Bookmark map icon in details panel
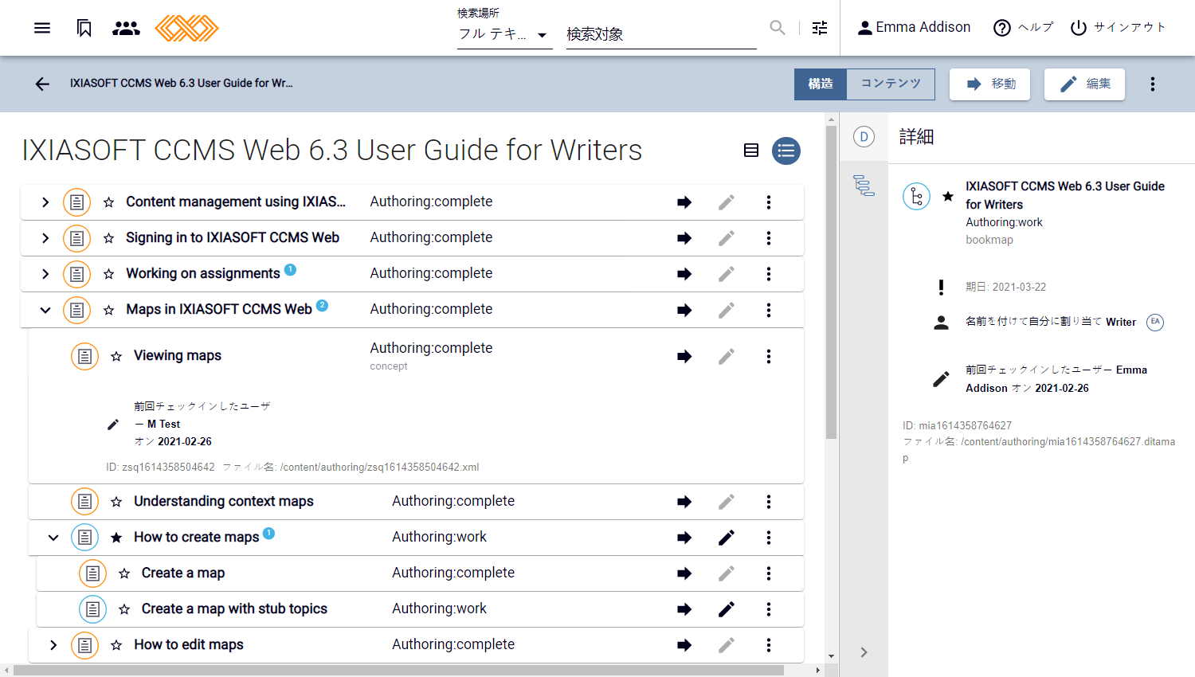The image size is (1195, 677). 916,197
